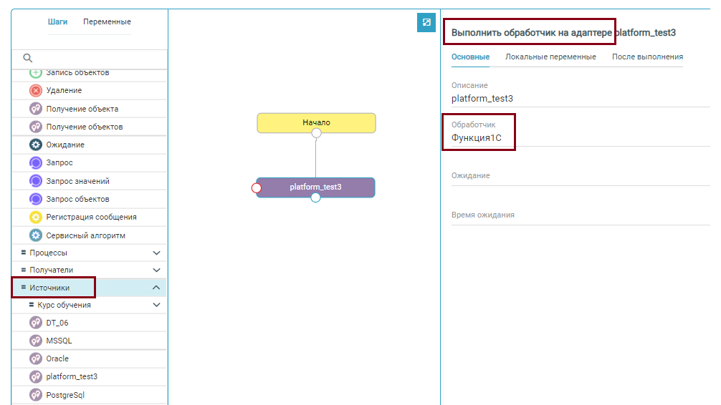721x405 pixels.
Task: Collapse the Источники section
Action: [x=156, y=288]
